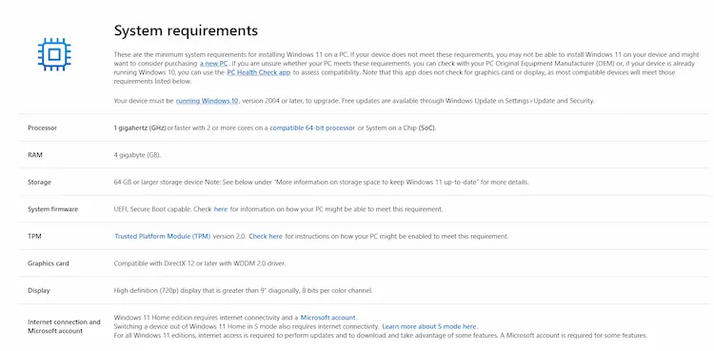This screenshot has height=351, width=714.
Task: Follow the "running Windows 10" link
Action: click(207, 101)
